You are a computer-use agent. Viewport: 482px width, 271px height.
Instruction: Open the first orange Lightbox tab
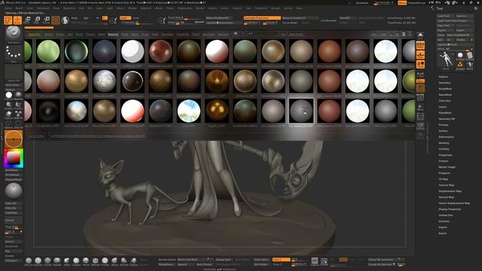(x=34, y=35)
